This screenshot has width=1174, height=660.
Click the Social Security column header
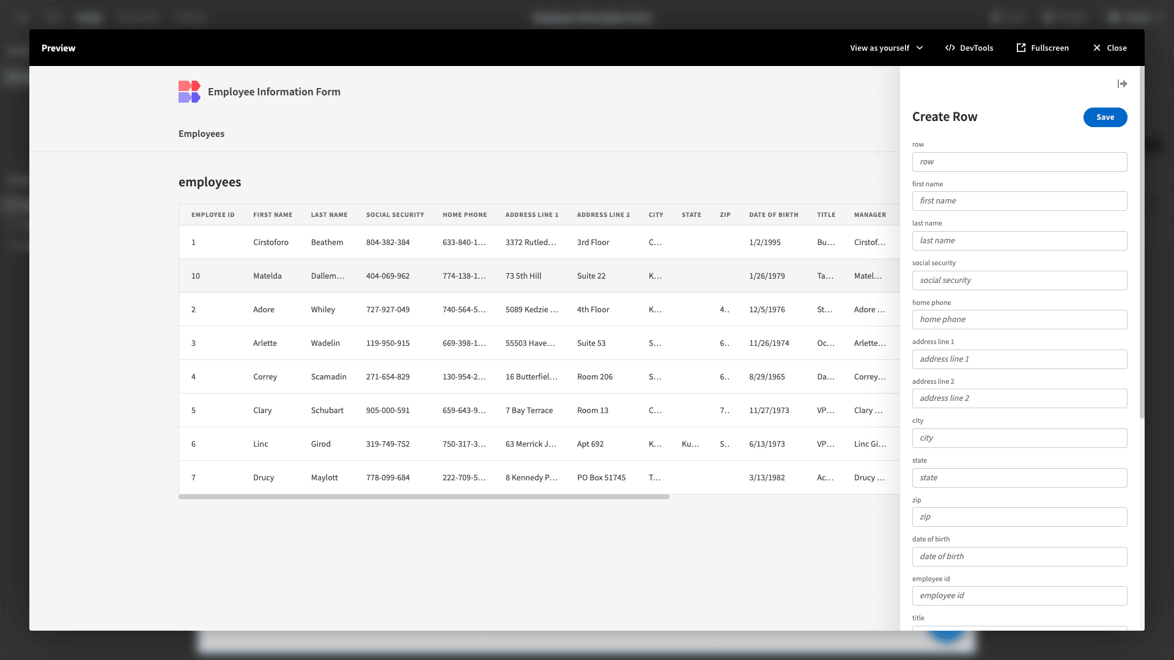395,215
